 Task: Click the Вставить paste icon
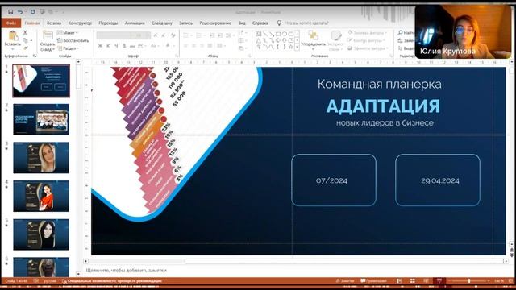tap(13, 35)
